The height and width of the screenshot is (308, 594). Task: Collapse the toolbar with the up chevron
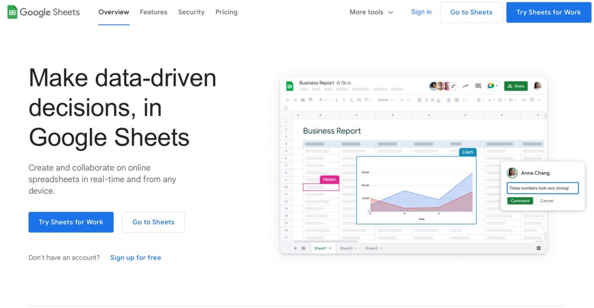click(x=539, y=100)
